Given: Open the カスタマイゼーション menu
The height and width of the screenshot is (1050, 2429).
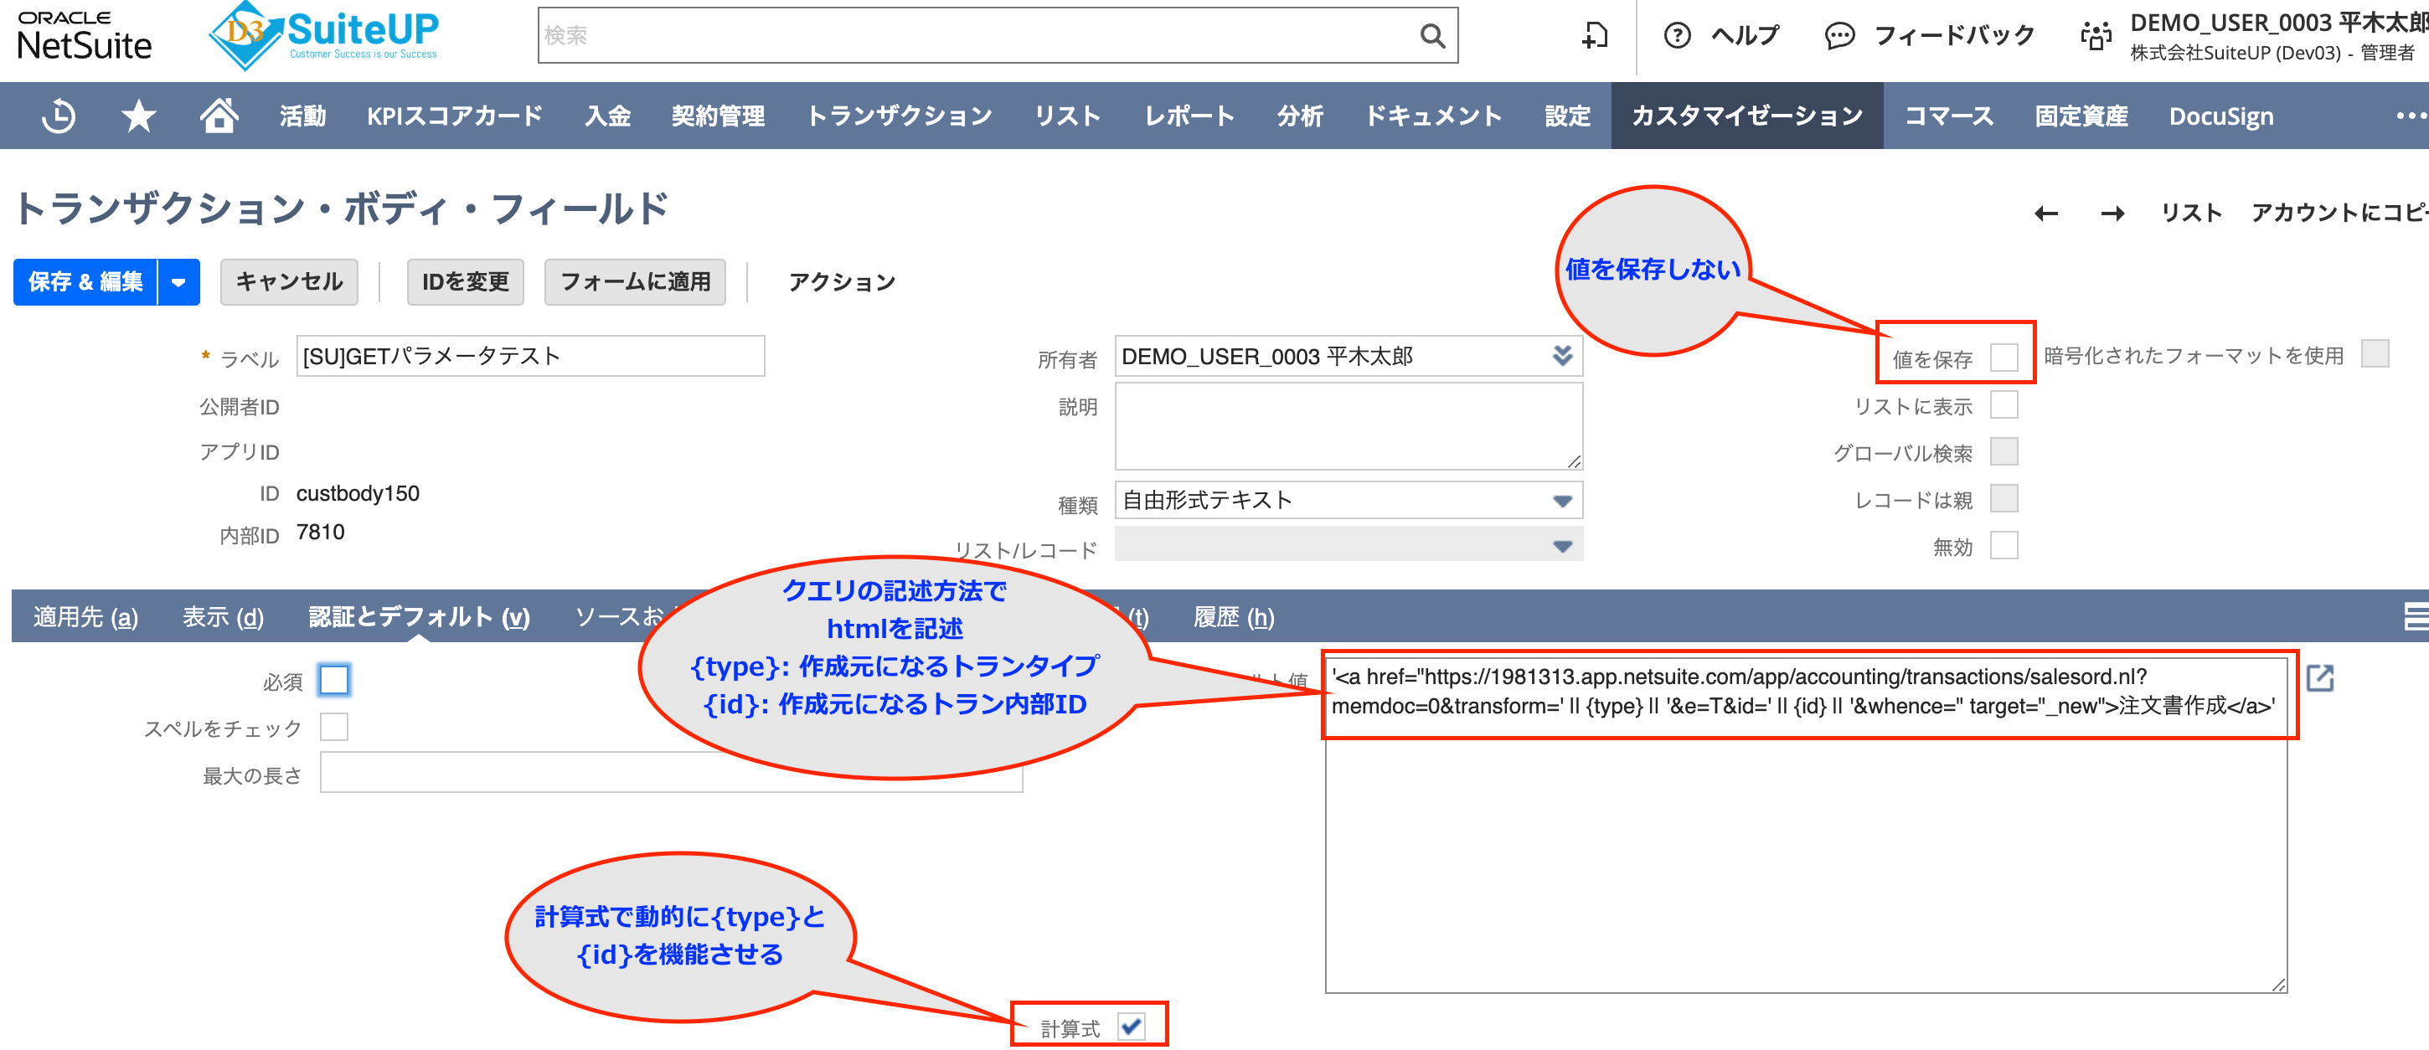Looking at the screenshot, I should coord(1746,116).
